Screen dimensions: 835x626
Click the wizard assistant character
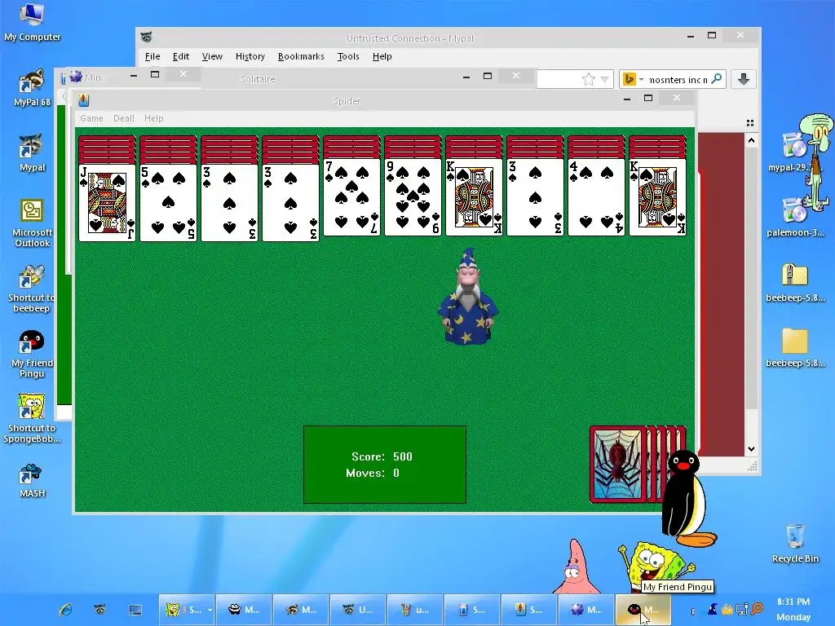(x=467, y=296)
